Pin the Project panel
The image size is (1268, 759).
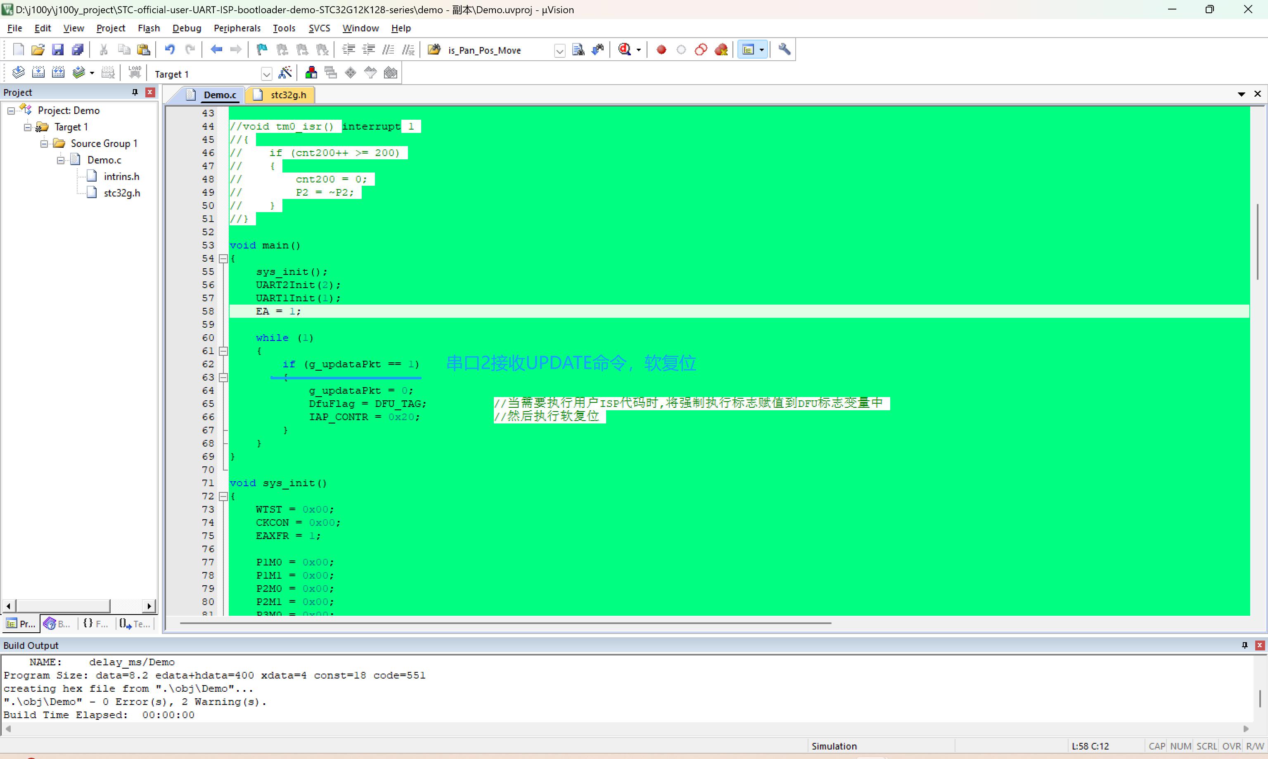[x=135, y=92]
